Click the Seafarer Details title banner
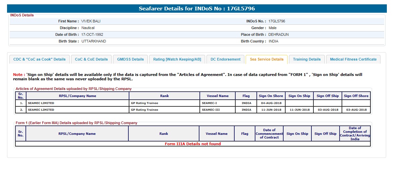 (x=197, y=9)
